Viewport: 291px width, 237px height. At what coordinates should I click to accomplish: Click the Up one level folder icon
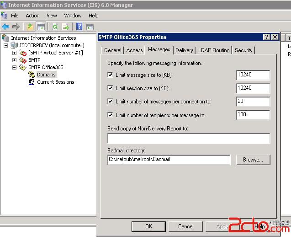[x=30, y=27]
